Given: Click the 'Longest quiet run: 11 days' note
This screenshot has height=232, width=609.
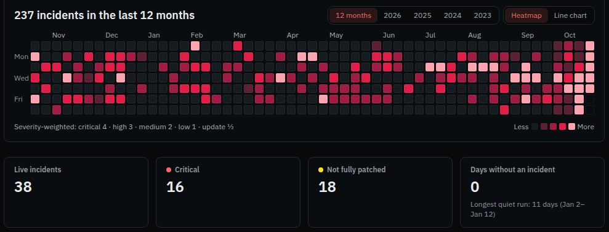Looking at the screenshot, I should 528,209.
